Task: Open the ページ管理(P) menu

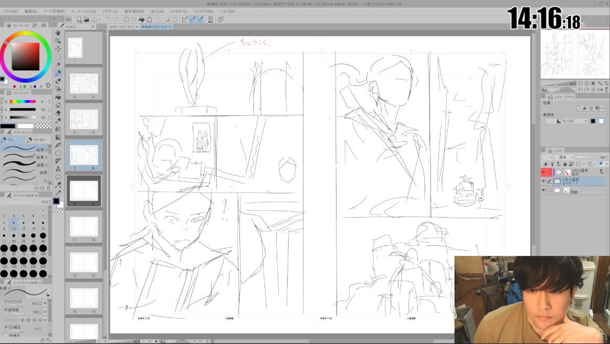Action: coord(54,11)
